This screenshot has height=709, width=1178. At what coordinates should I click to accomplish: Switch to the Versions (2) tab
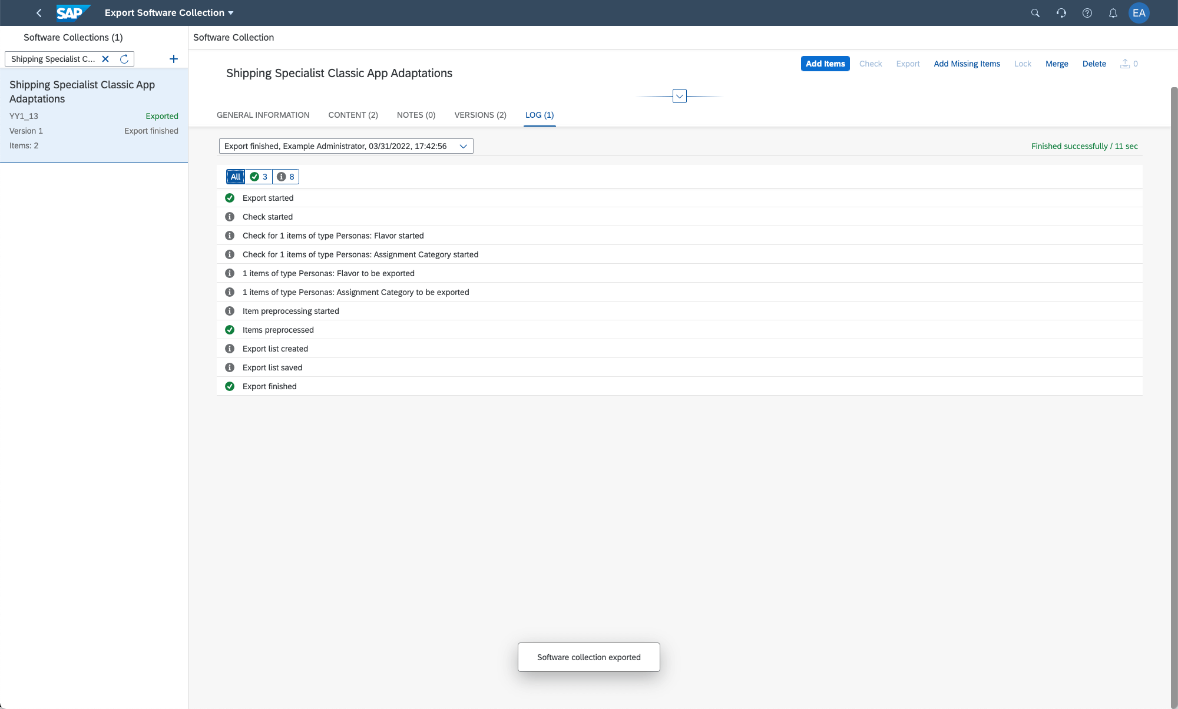480,115
